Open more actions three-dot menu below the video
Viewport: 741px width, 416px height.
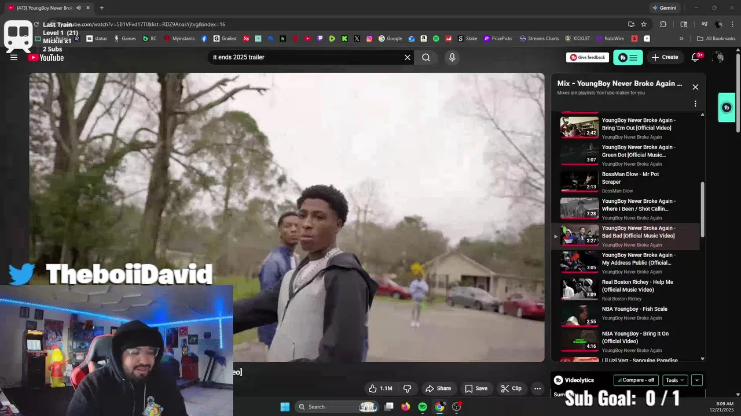[538, 388]
